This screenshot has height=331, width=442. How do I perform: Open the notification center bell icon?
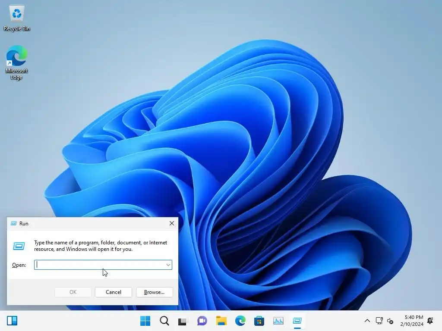point(430,321)
